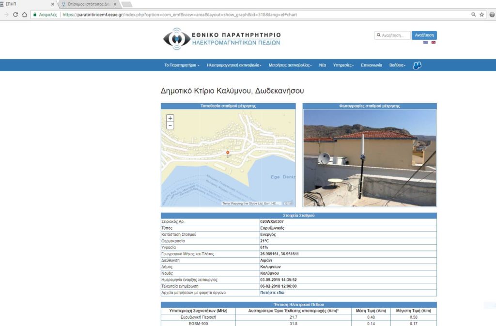Click the observatory eye logo
The image size is (496, 326).
point(176,38)
